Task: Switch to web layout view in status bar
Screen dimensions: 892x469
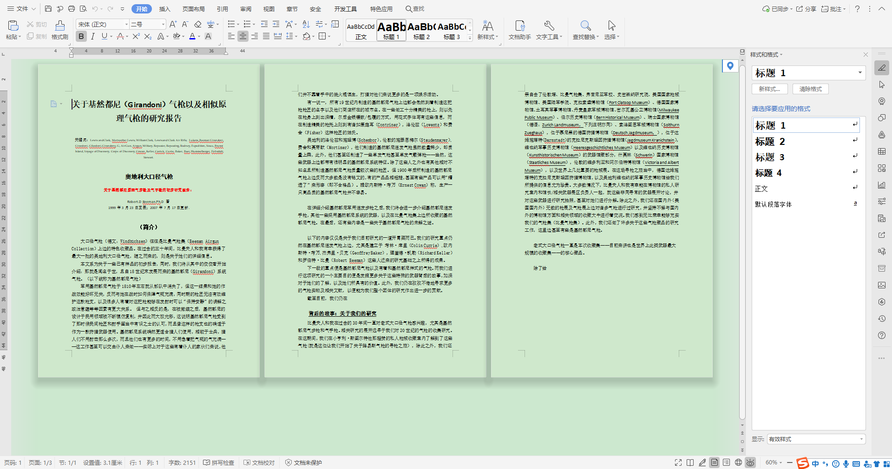Action: 738,462
